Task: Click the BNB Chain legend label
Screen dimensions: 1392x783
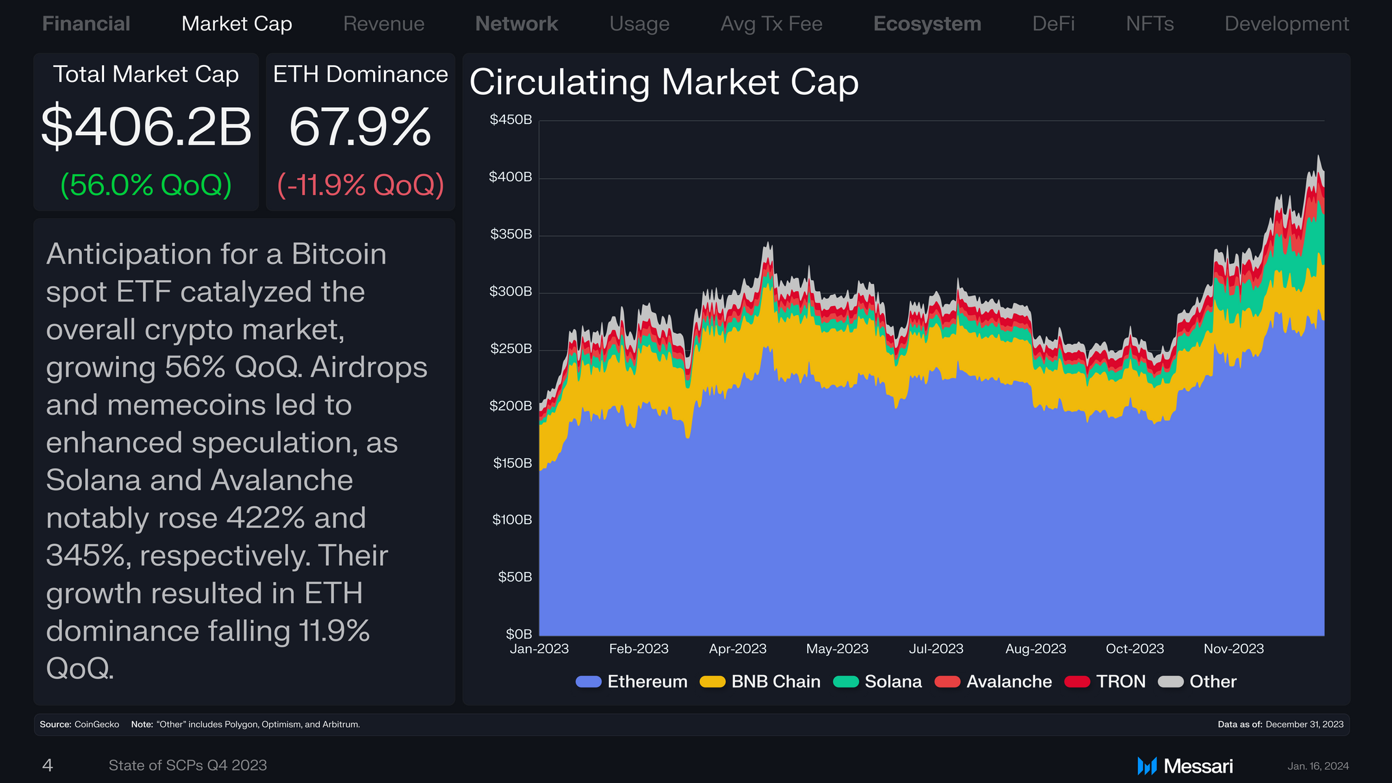Action: pos(776,682)
